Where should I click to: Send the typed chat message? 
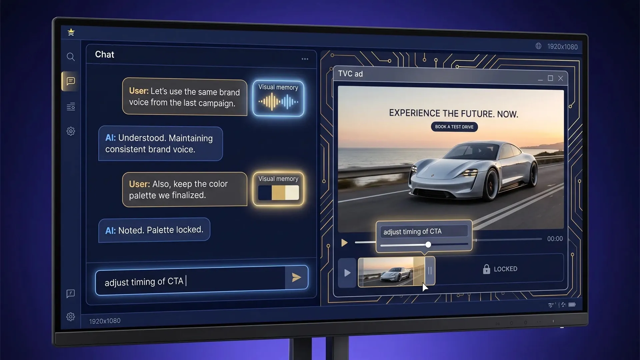pyautogui.click(x=296, y=277)
